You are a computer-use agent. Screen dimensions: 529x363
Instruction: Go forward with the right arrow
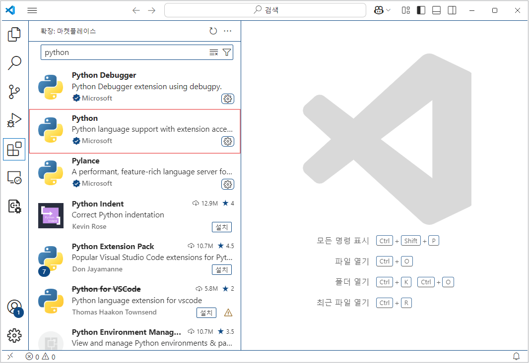tap(152, 10)
